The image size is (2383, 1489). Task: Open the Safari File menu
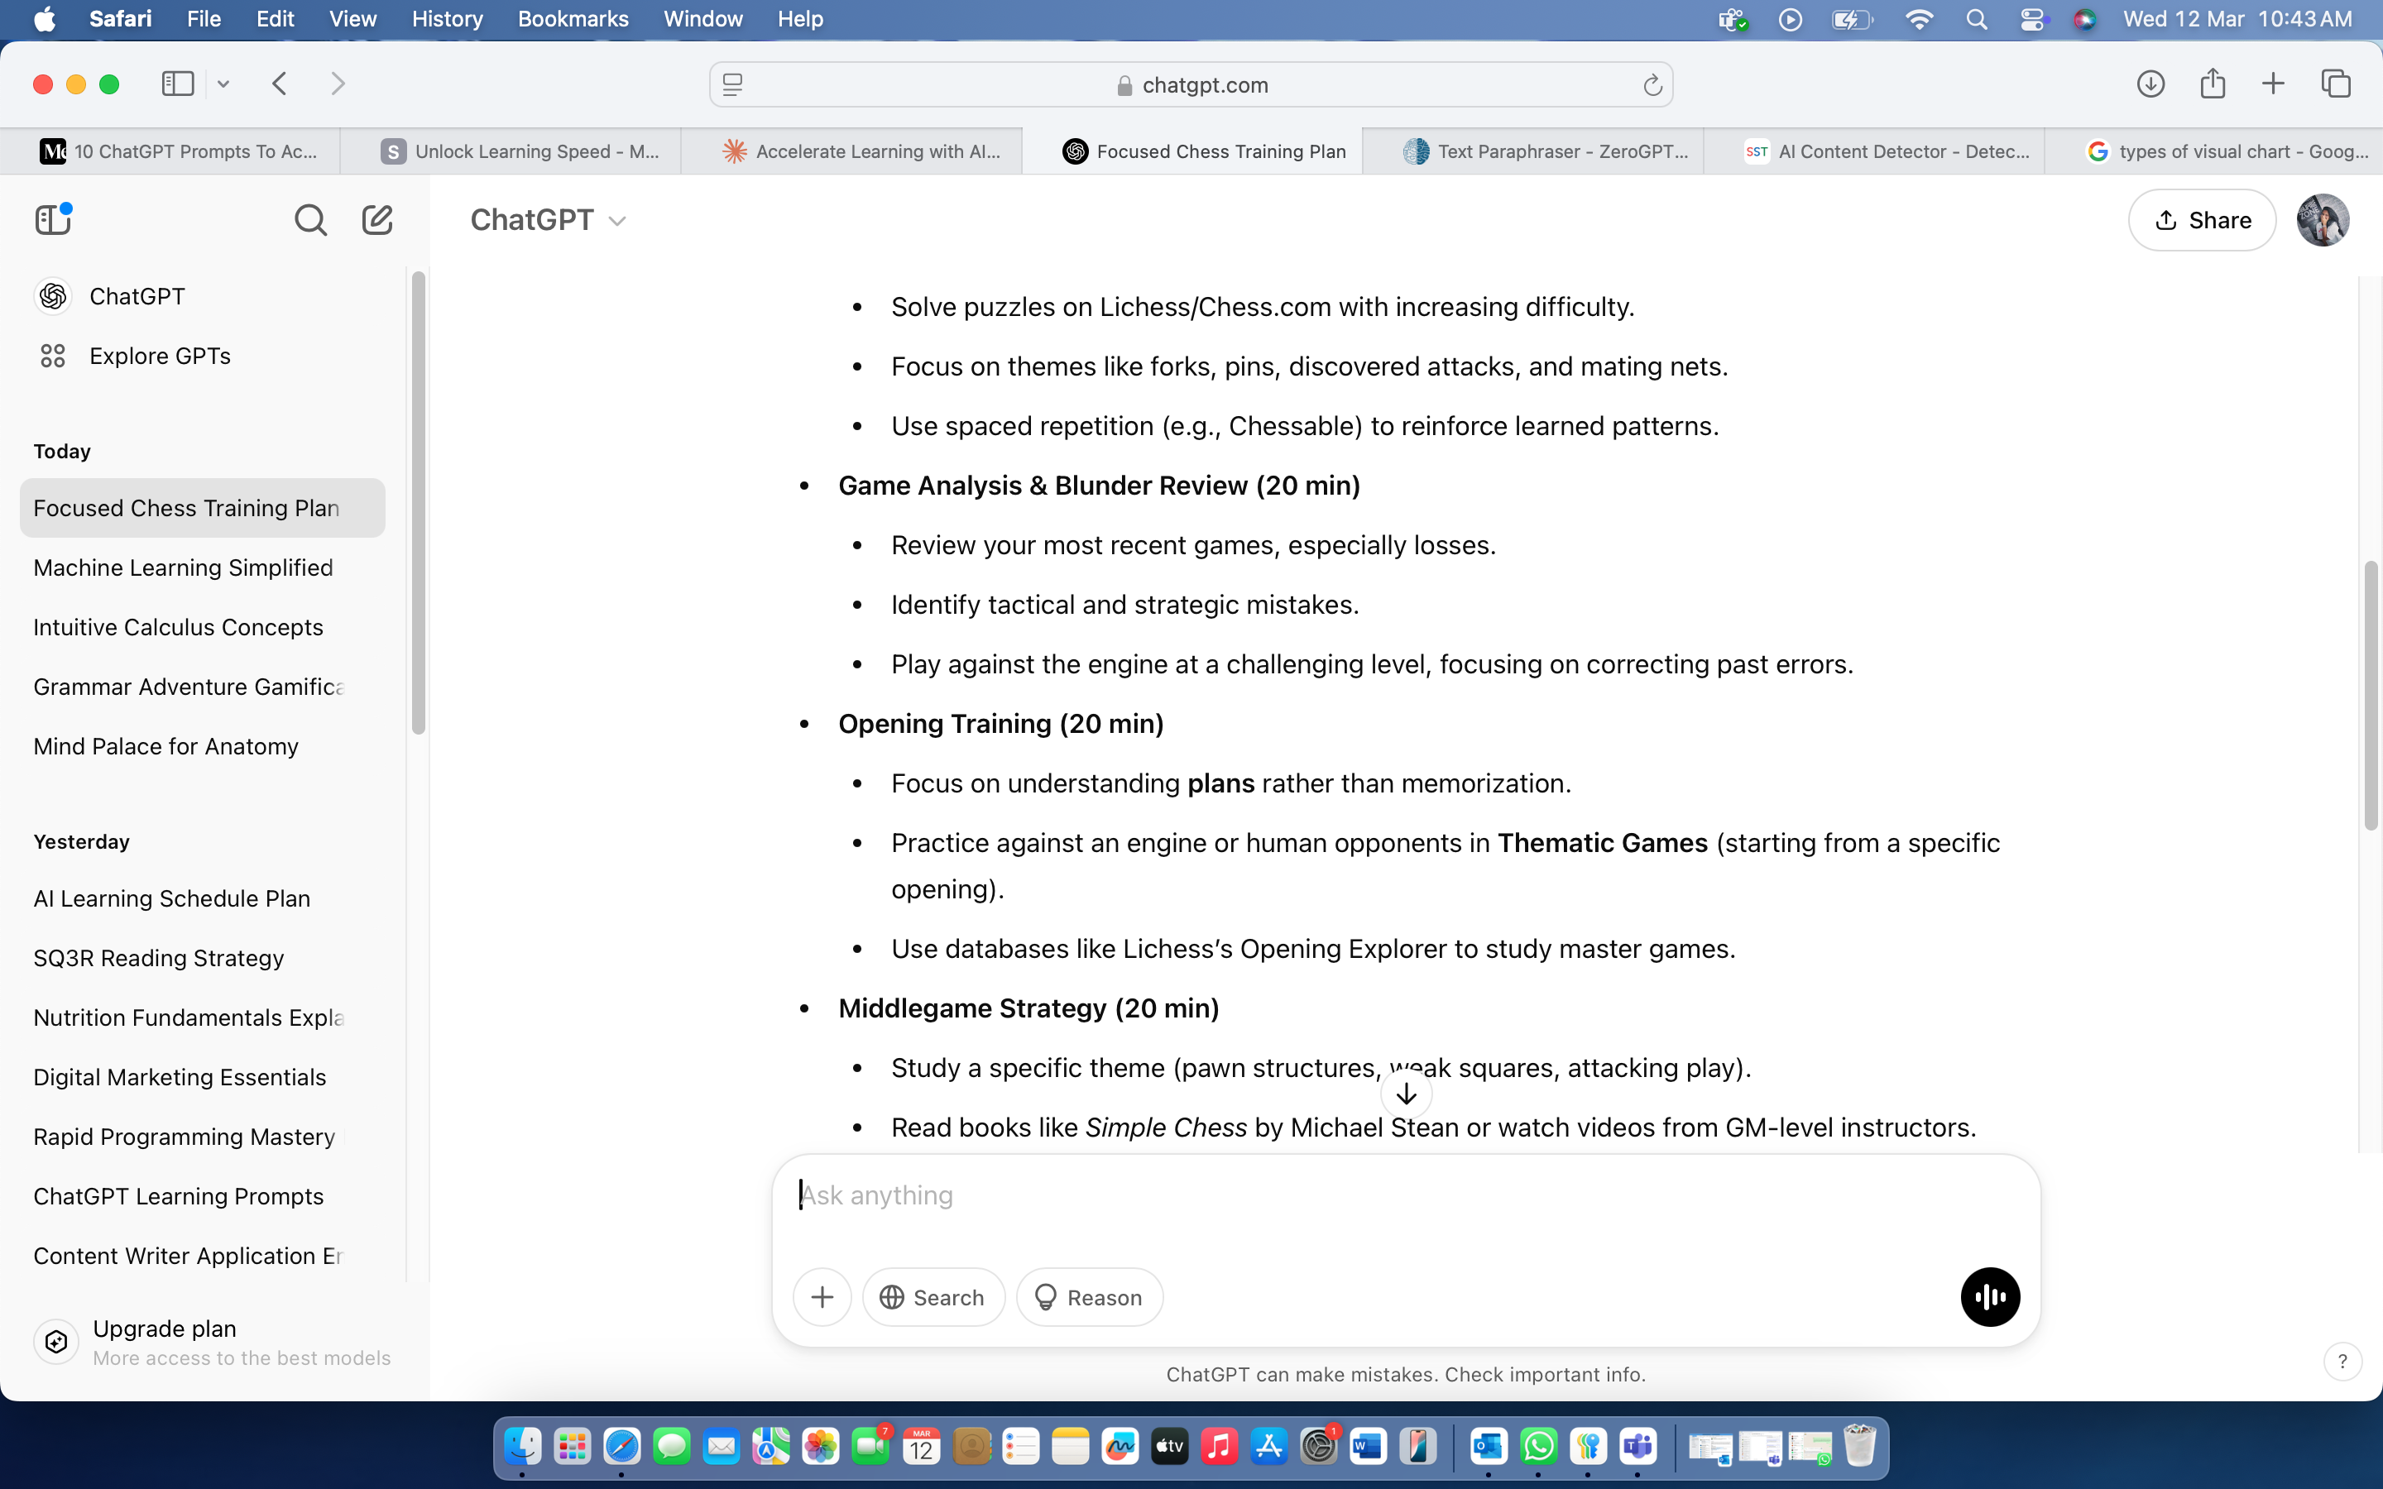(x=204, y=20)
